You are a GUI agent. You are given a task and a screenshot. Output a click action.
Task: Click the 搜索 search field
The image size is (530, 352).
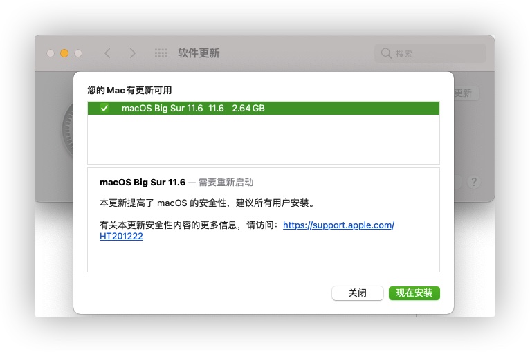tap(430, 53)
